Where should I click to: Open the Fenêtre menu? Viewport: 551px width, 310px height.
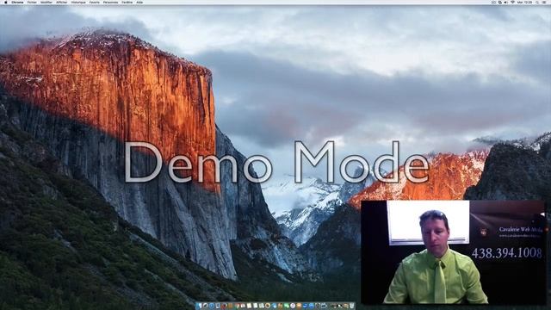[x=127, y=2]
